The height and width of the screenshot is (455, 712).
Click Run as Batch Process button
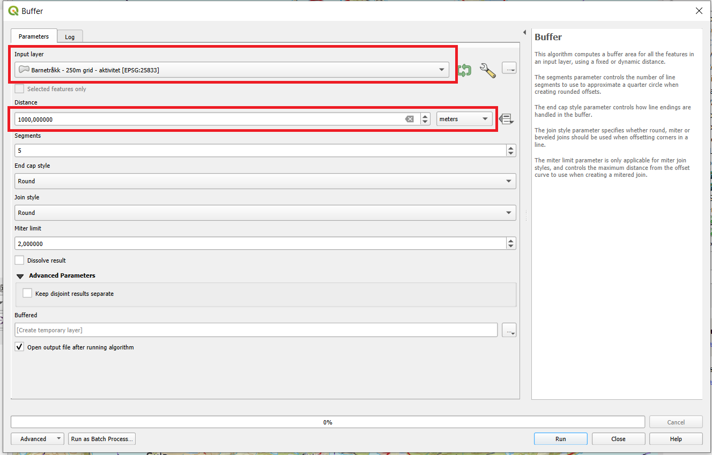point(102,439)
